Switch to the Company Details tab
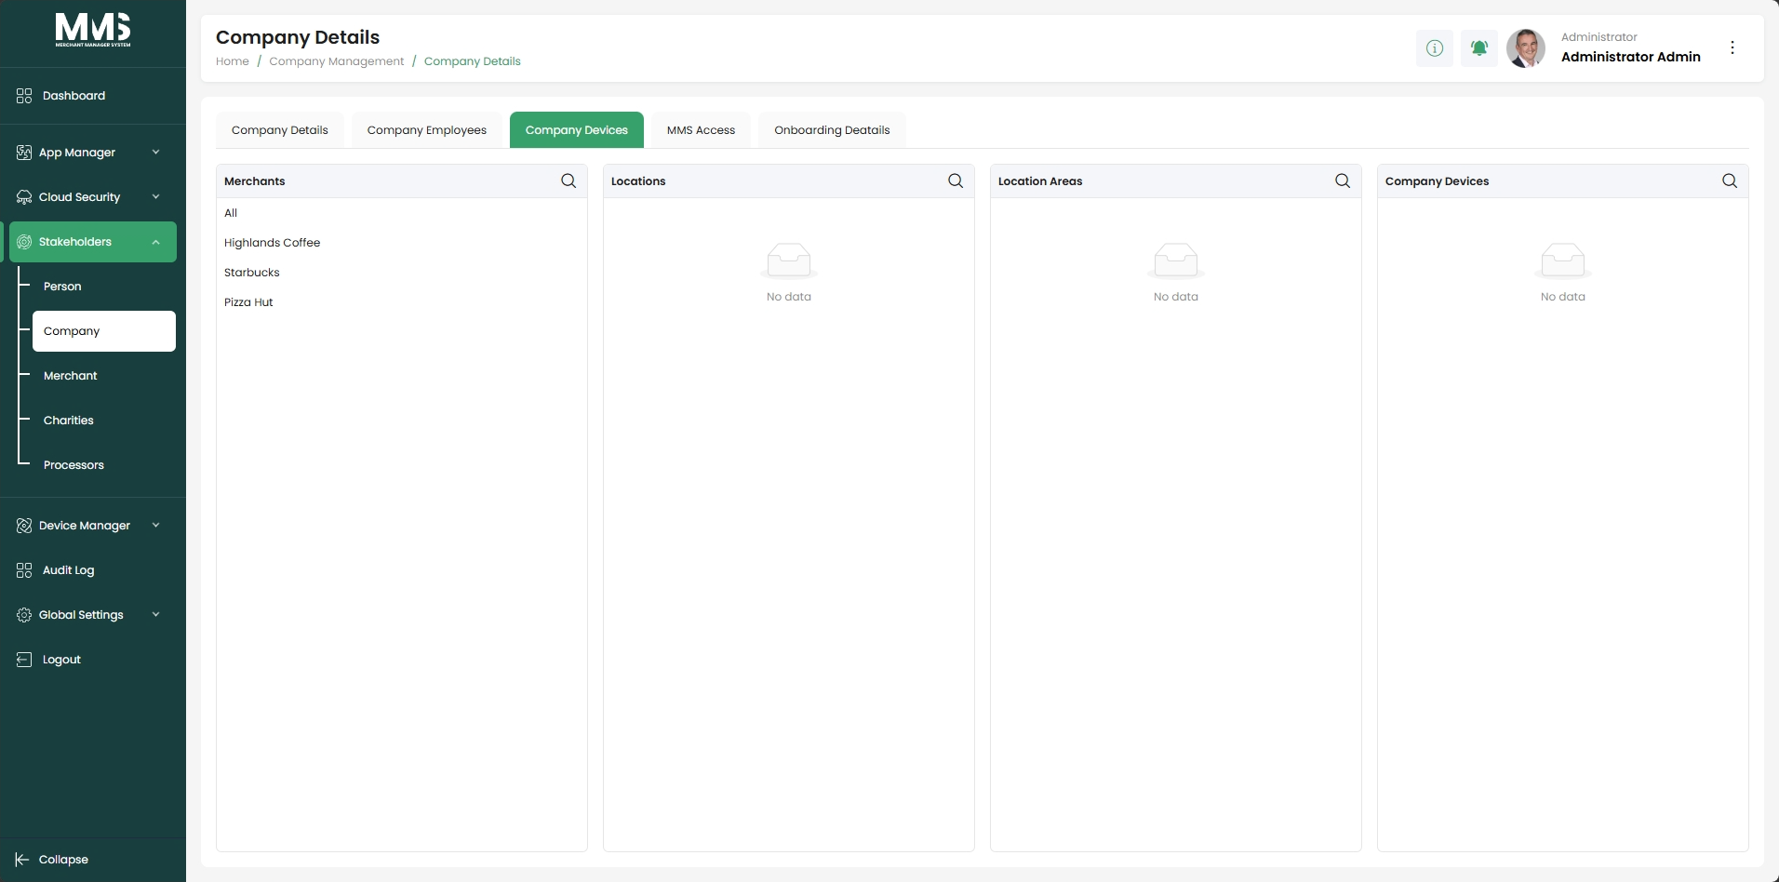 [280, 130]
